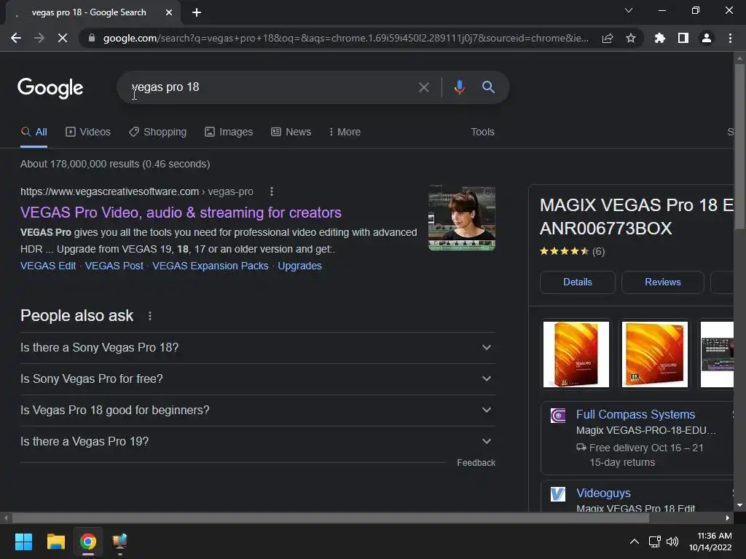Click the vertical scrollbar down arrow
This screenshot has height=559, width=746.
[x=739, y=505]
